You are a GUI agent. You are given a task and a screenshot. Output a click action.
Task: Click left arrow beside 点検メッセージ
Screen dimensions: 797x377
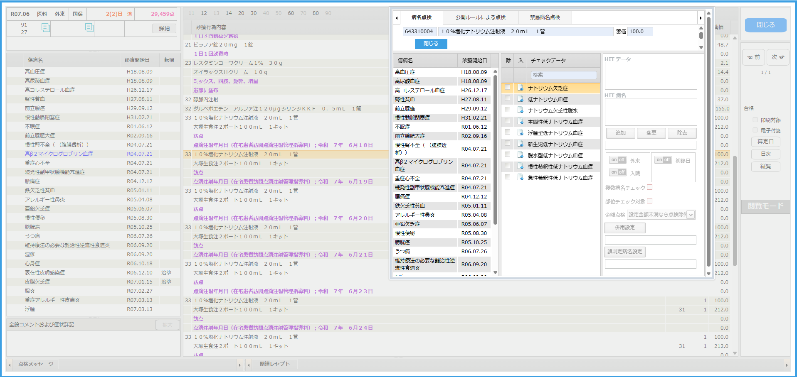click(10, 365)
